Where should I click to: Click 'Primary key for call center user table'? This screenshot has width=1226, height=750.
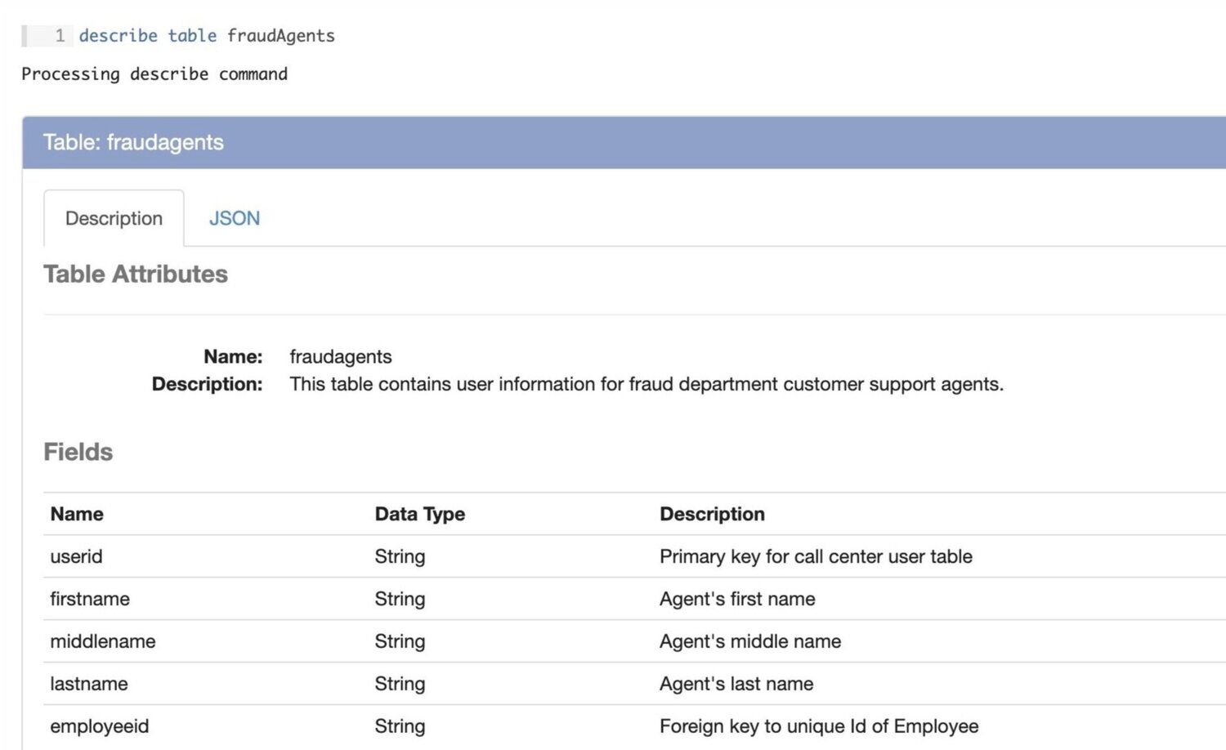pyautogui.click(x=816, y=557)
